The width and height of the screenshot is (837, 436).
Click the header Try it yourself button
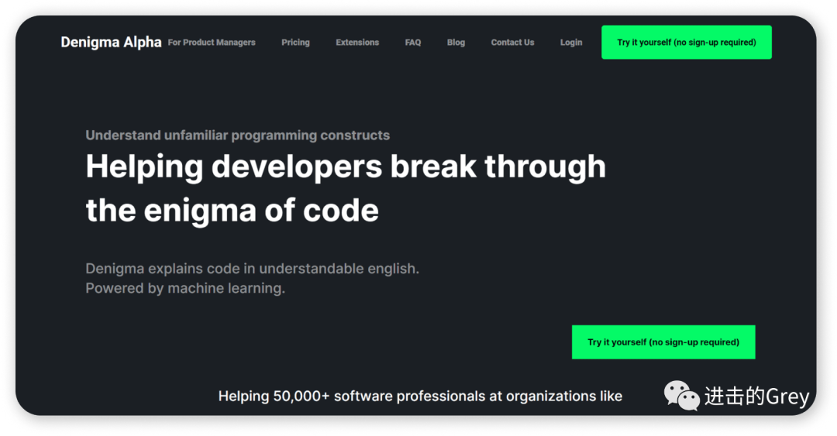click(687, 42)
